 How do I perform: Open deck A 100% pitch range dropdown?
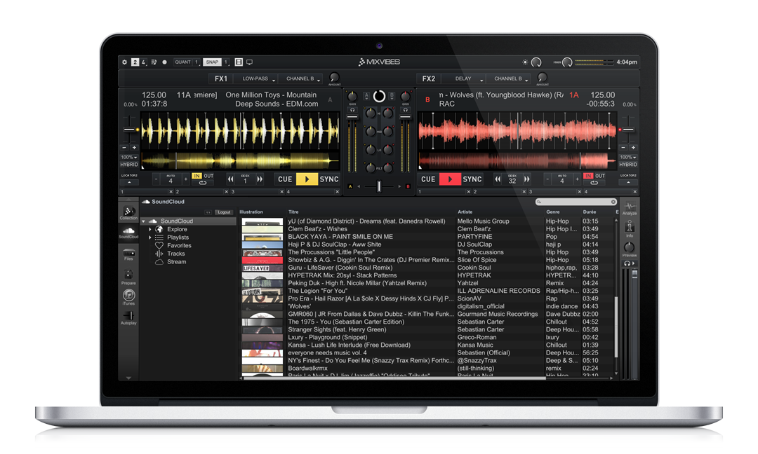(128, 157)
